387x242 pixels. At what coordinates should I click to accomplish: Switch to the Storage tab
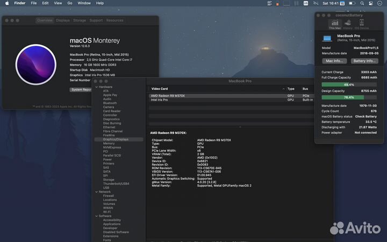(80, 20)
